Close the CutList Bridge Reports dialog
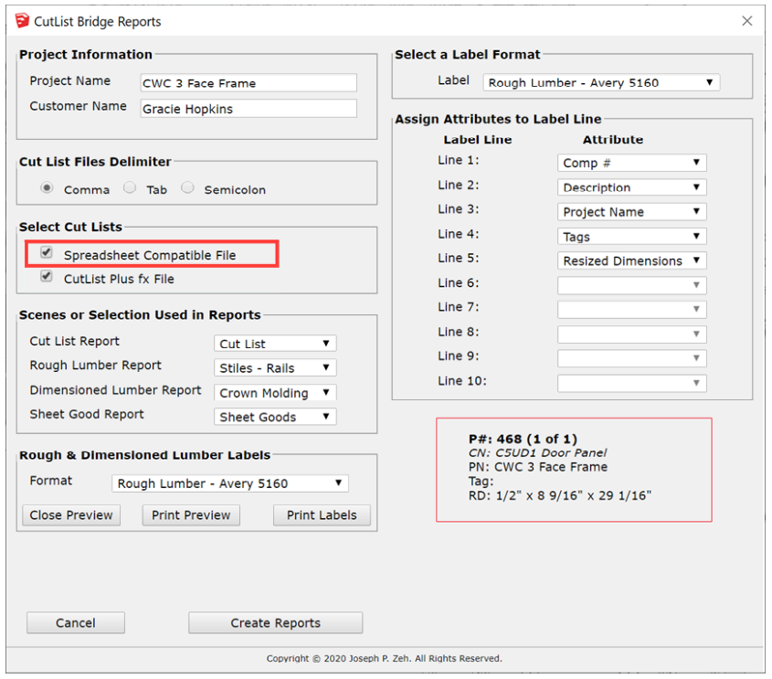 pyautogui.click(x=747, y=21)
